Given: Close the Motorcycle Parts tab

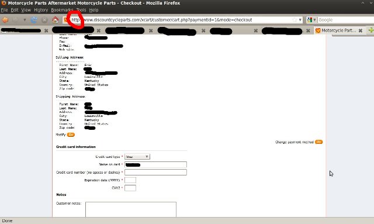Looking at the screenshot, I should (x=361, y=30).
